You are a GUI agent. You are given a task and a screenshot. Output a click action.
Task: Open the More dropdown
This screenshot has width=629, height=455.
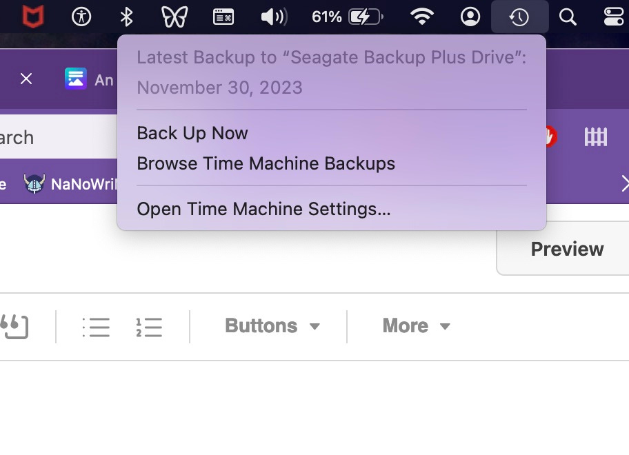coord(416,325)
